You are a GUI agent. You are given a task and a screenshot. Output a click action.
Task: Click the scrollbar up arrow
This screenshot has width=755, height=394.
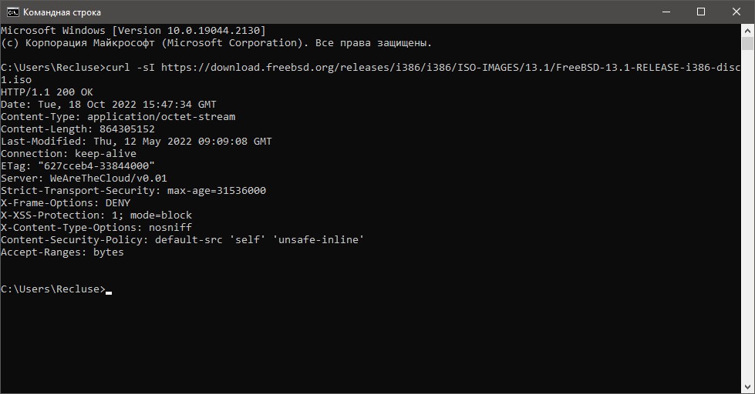click(x=748, y=31)
